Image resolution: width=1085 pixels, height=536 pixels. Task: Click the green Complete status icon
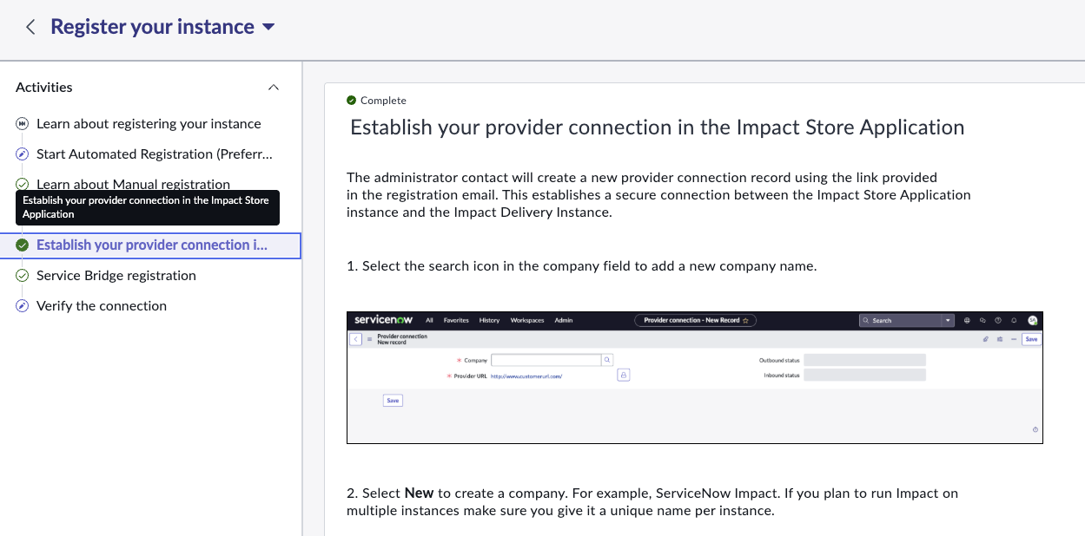351,101
